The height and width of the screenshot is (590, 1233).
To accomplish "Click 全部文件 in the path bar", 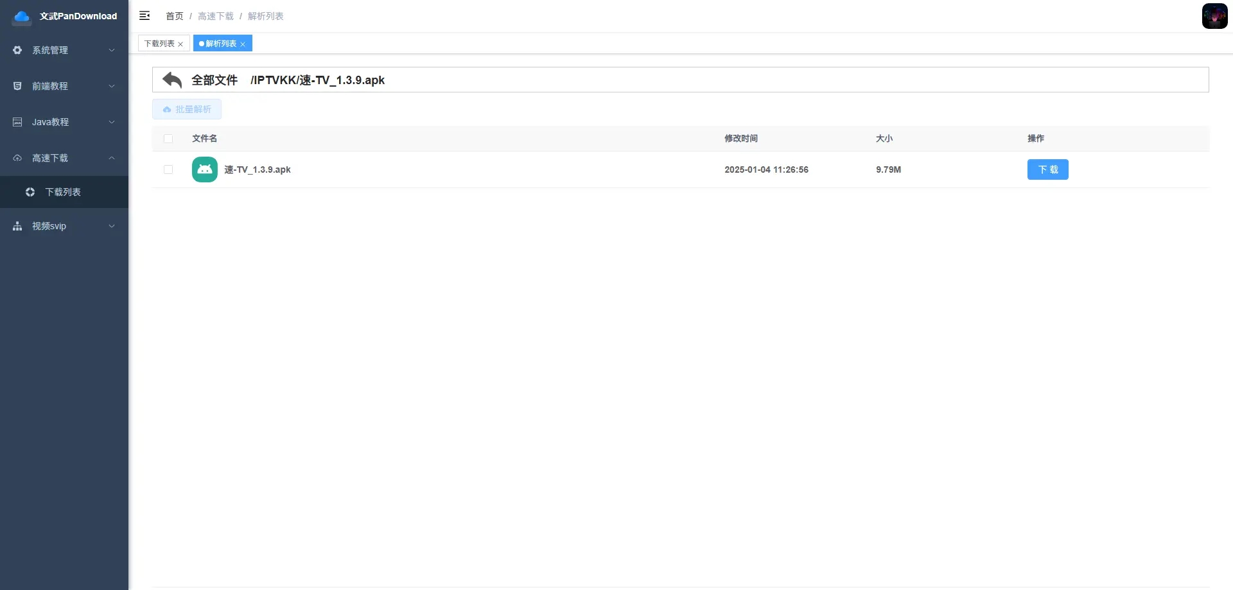I will point(214,80).
